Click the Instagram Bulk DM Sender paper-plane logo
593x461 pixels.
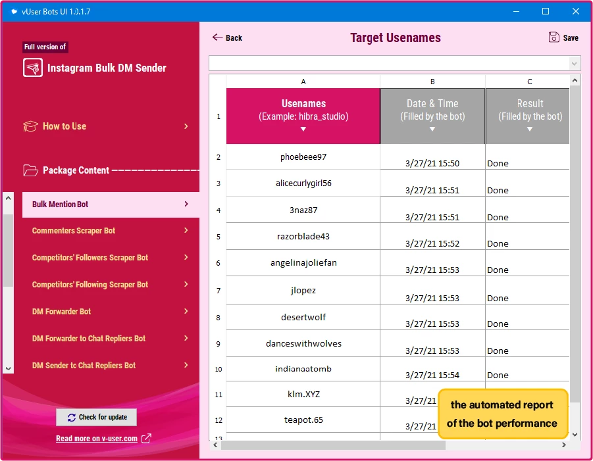point(32,68)
